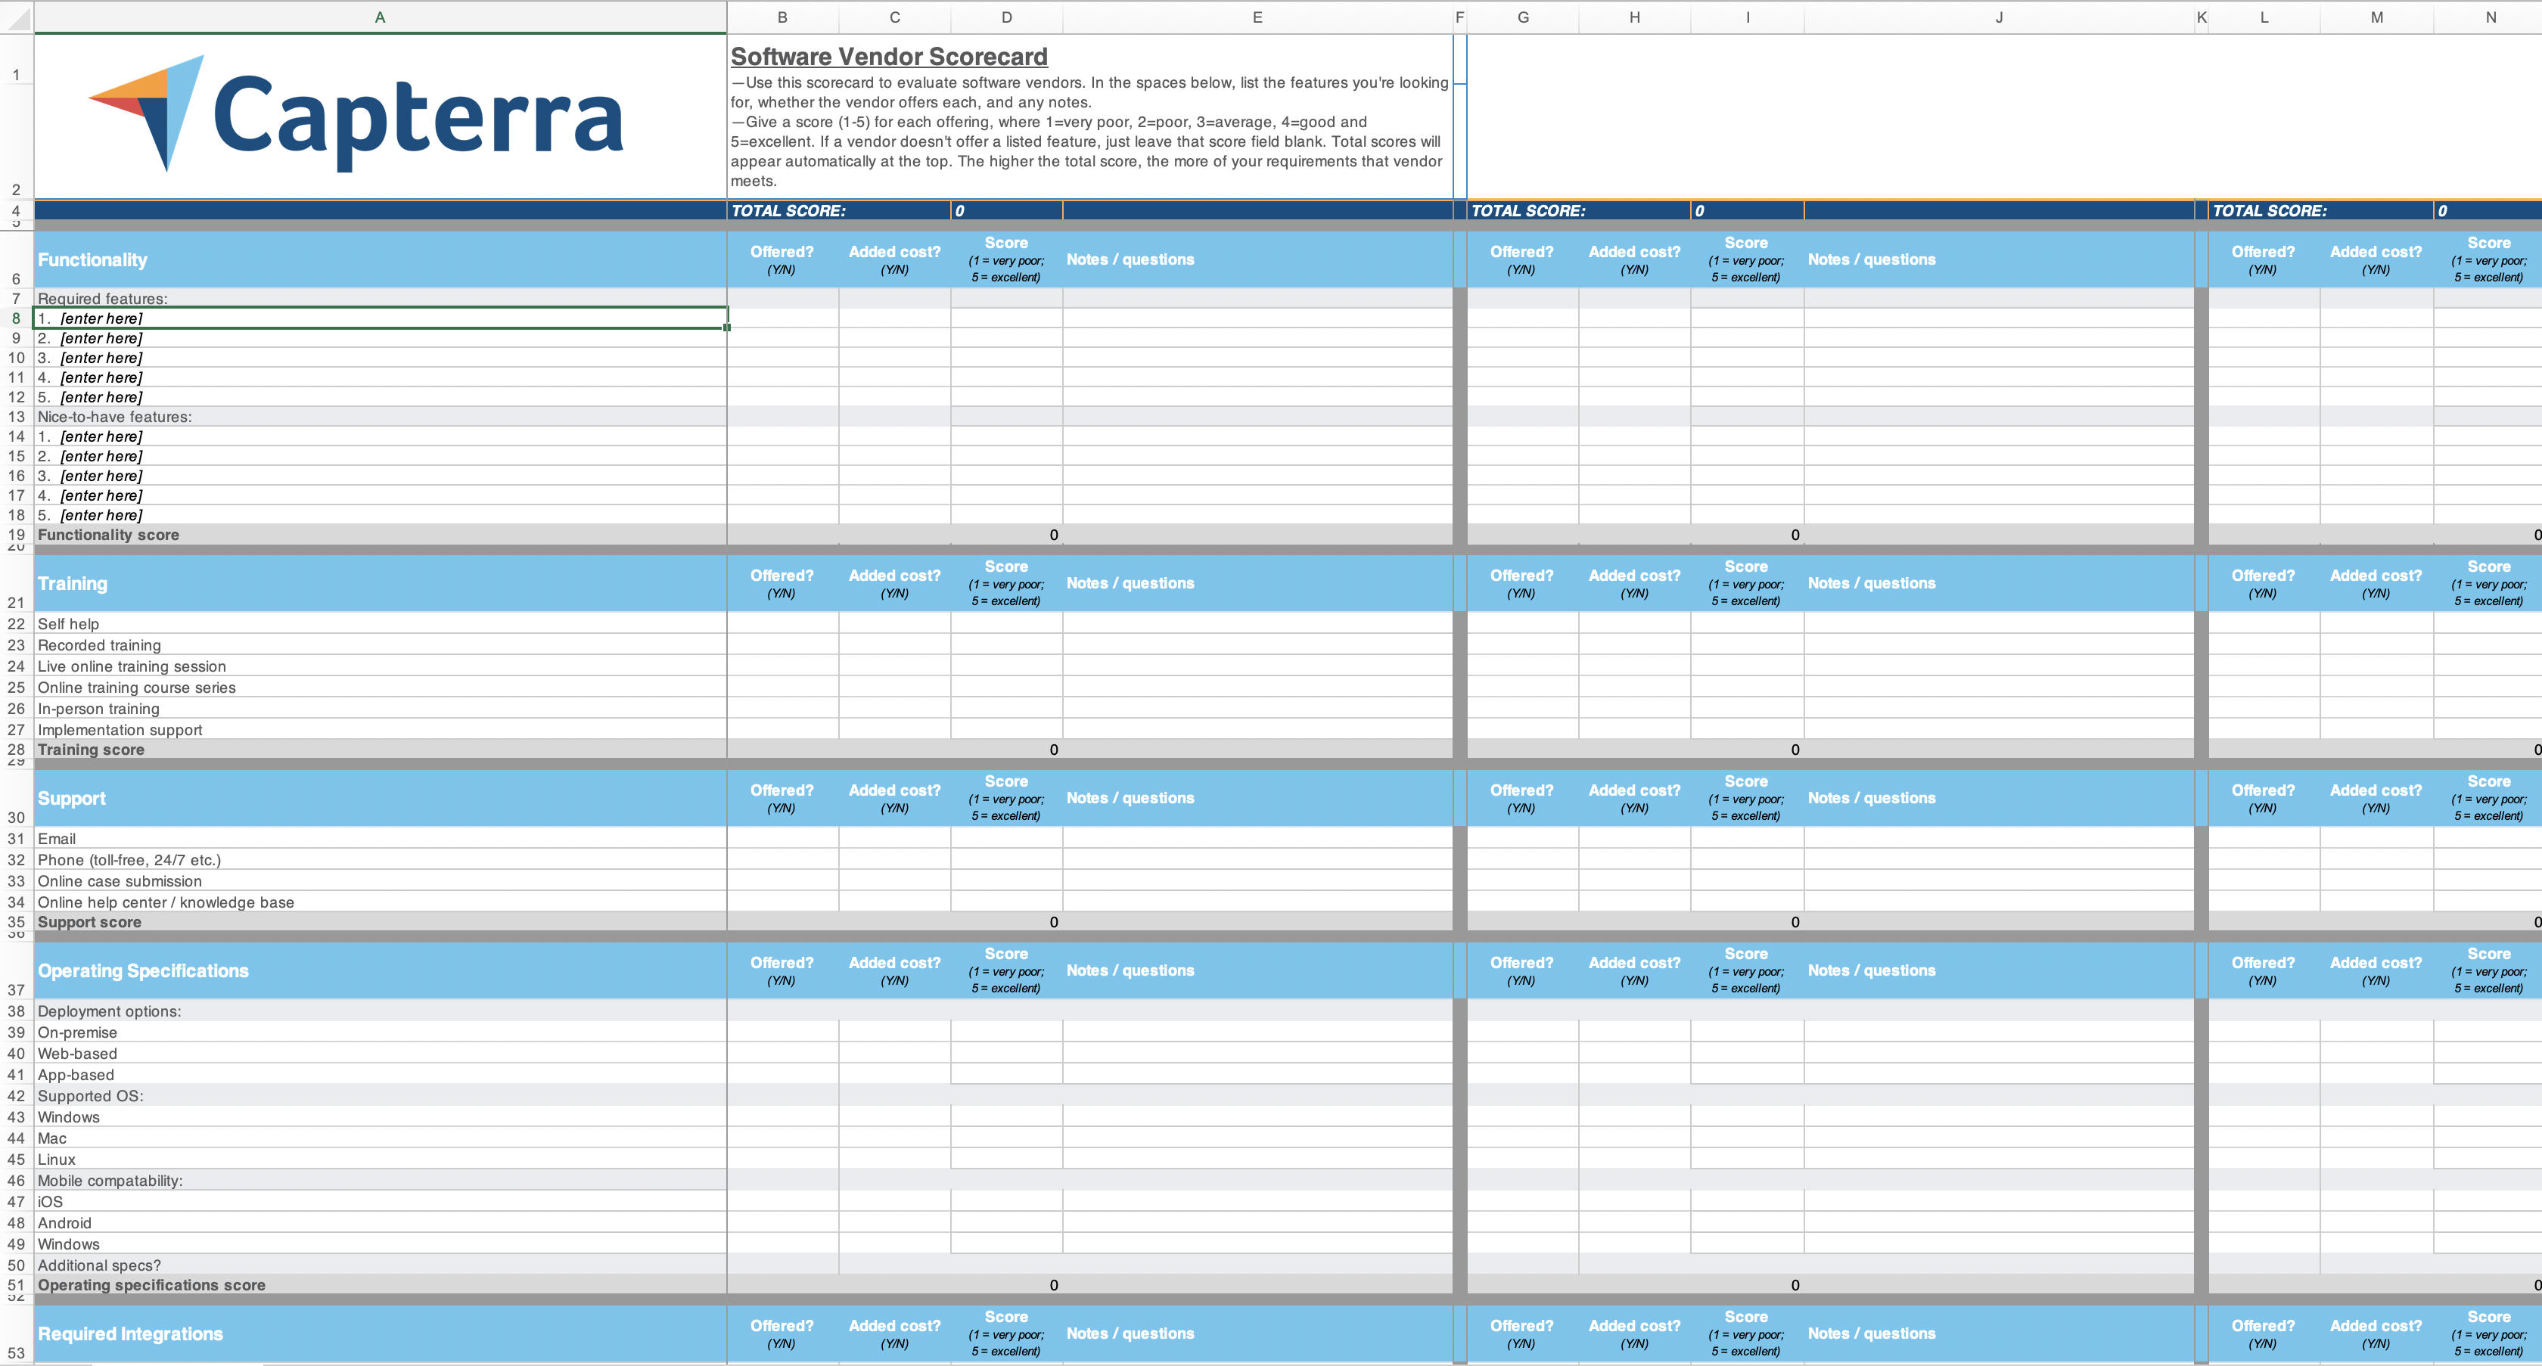Viewport: 2542px width, 1366px height.
Task: Click the Software Vendor Scorecard title
Action: click(x=889, y=56)
